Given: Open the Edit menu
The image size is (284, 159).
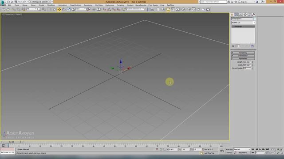Looking at the screenshot, I should coord(10,5).
